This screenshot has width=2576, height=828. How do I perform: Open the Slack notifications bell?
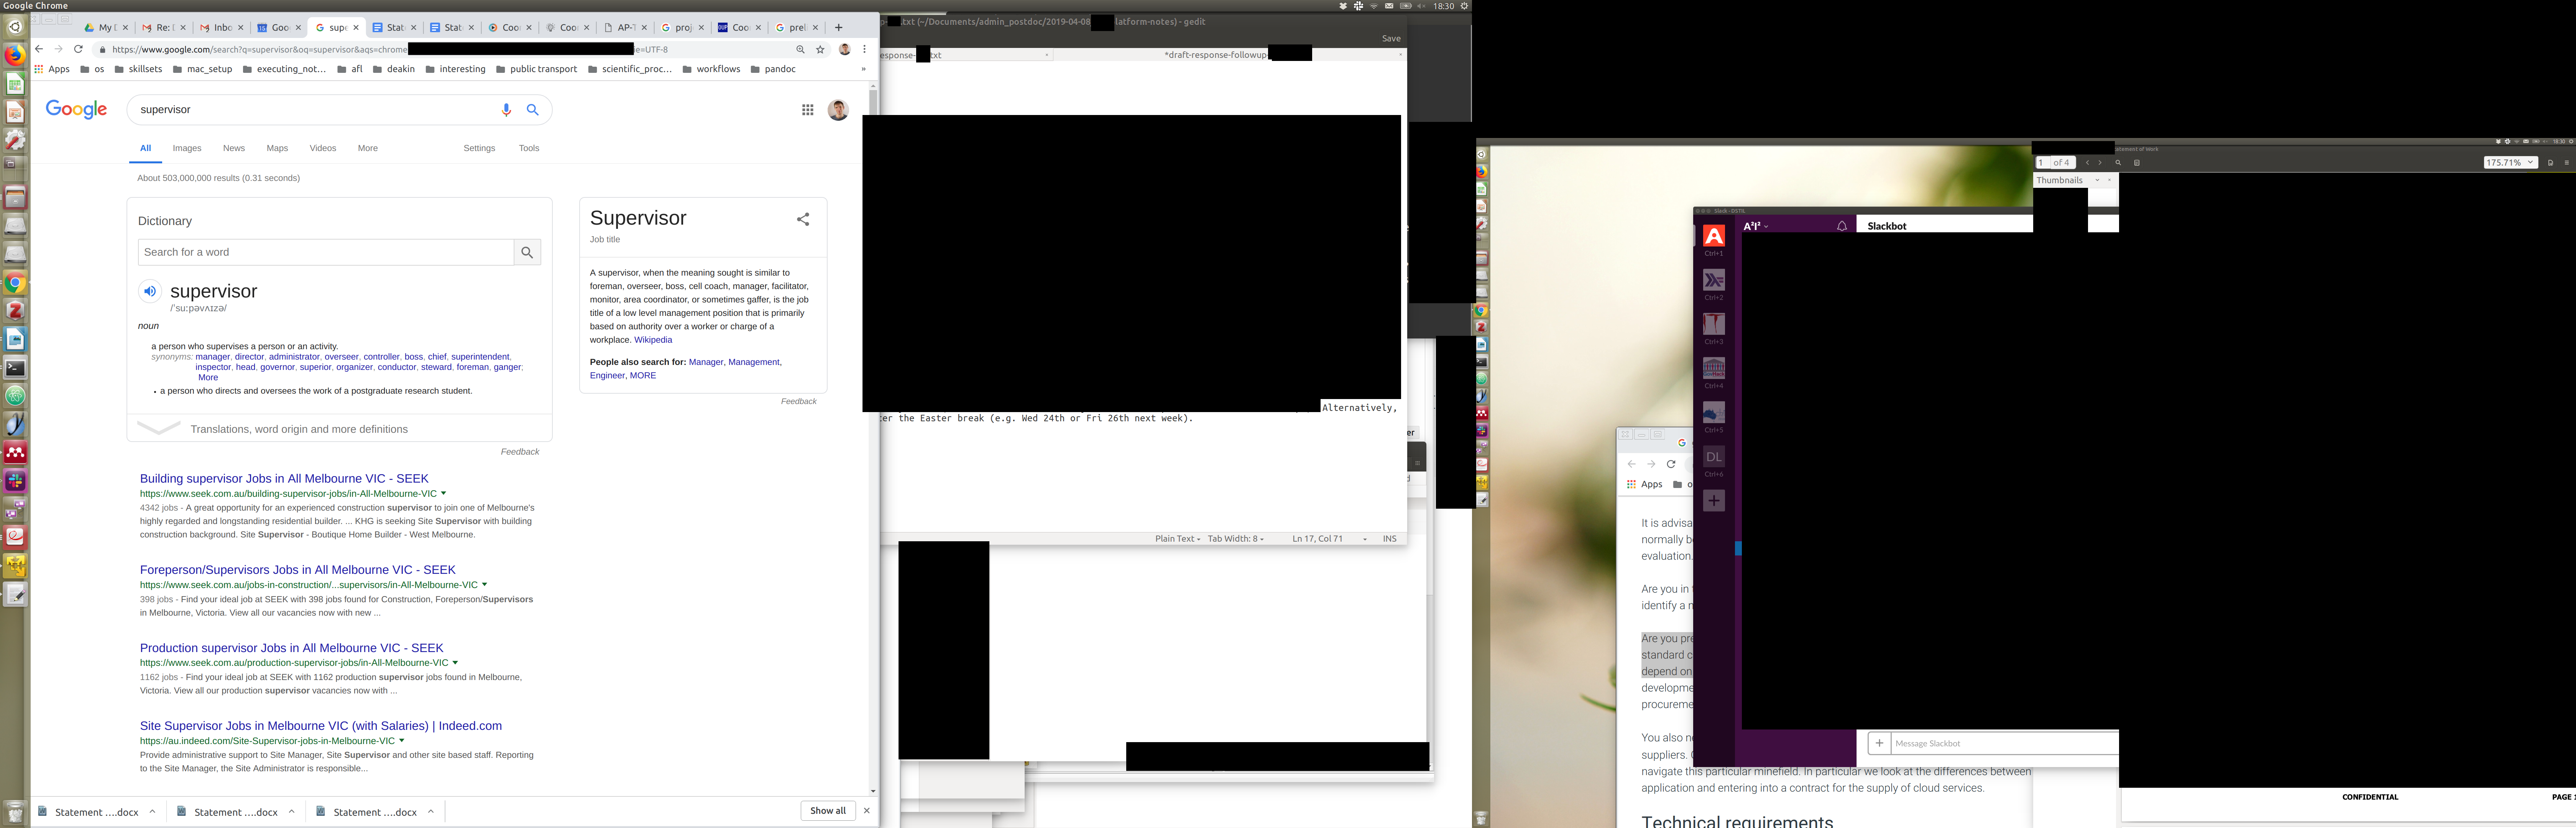1842,226
